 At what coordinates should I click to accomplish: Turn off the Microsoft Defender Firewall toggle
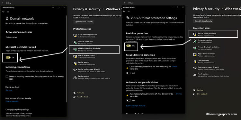point(8,58)
